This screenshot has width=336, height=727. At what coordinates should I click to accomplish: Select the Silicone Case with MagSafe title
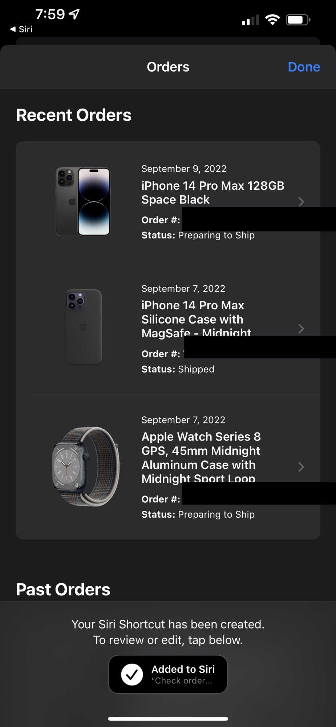coord(196,319)
